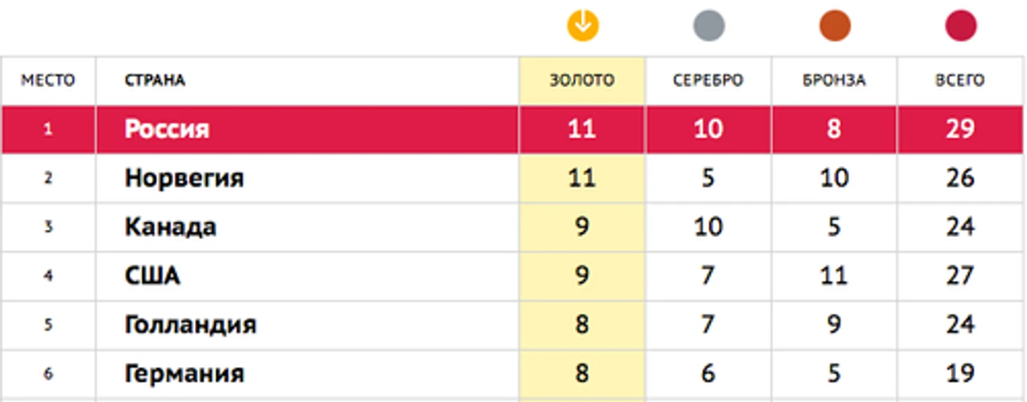This screenshot has width=1027, height=402.
Task: Sort by БРОНЗА column header
Action: 834,80
